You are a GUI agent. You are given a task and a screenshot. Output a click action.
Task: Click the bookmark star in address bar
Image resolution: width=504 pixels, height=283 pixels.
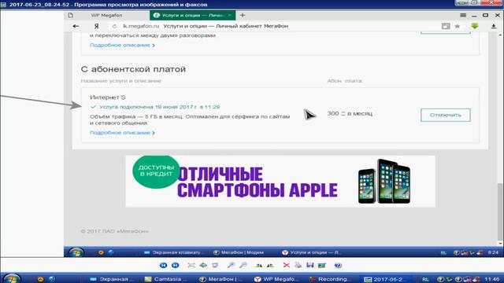[458, 26]
